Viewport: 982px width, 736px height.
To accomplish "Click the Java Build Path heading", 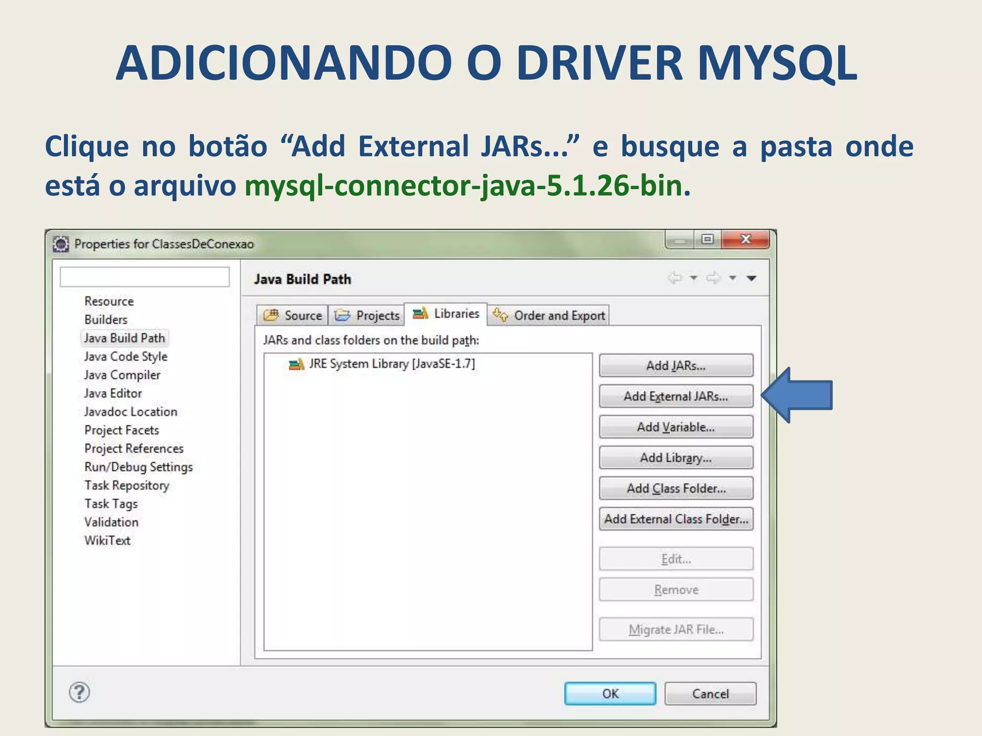I will [x=303, y=279].
